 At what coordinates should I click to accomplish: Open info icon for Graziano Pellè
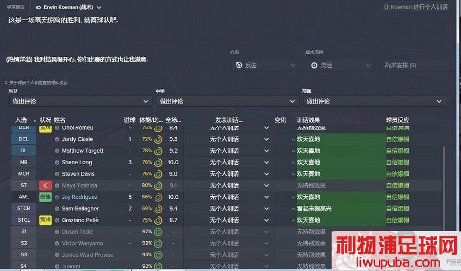[x=57, y=220]
